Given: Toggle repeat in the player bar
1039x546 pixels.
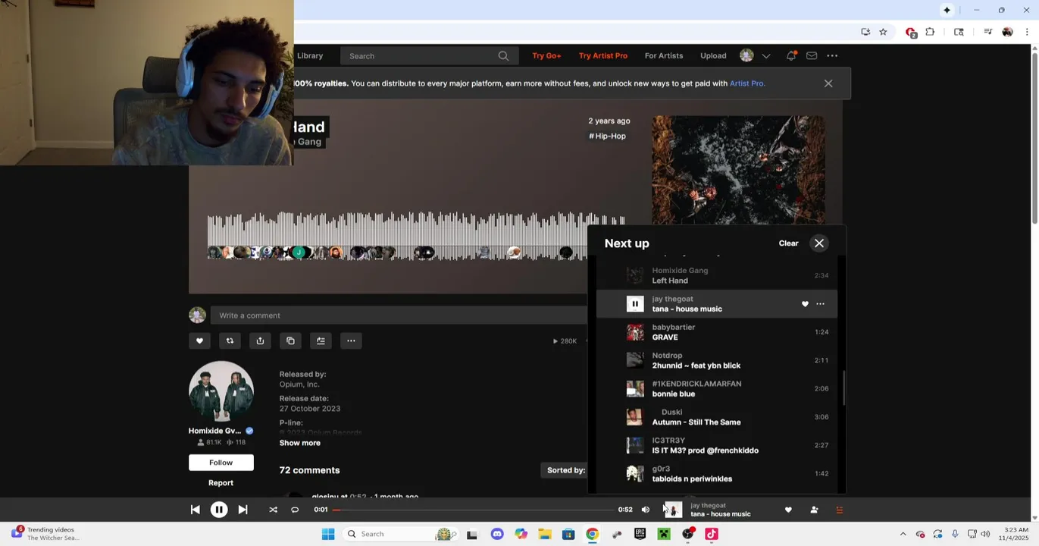Looking at the screenshot, I should click(295, 510).
